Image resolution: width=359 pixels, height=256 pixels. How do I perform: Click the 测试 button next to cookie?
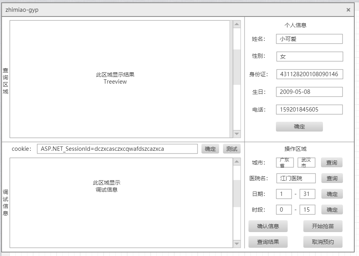[x=232, y=149]
